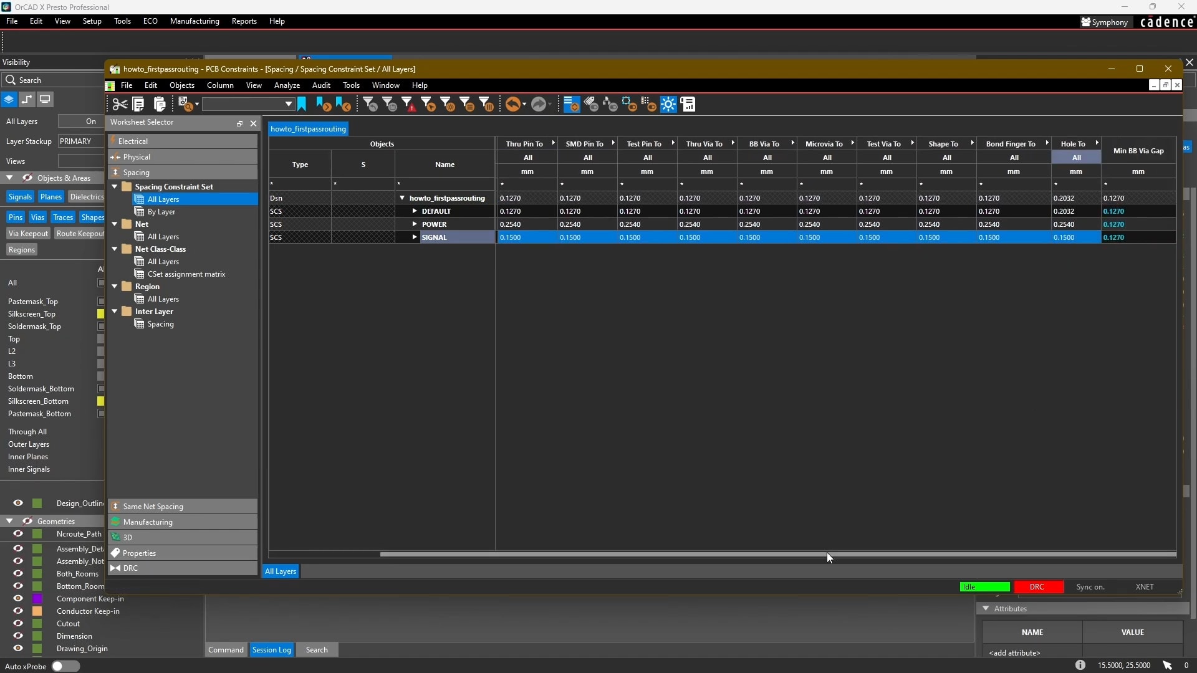Viewport: 1197px width, 673px height.
Task: Toggle the Planes filter button
Action: (51, 197)
